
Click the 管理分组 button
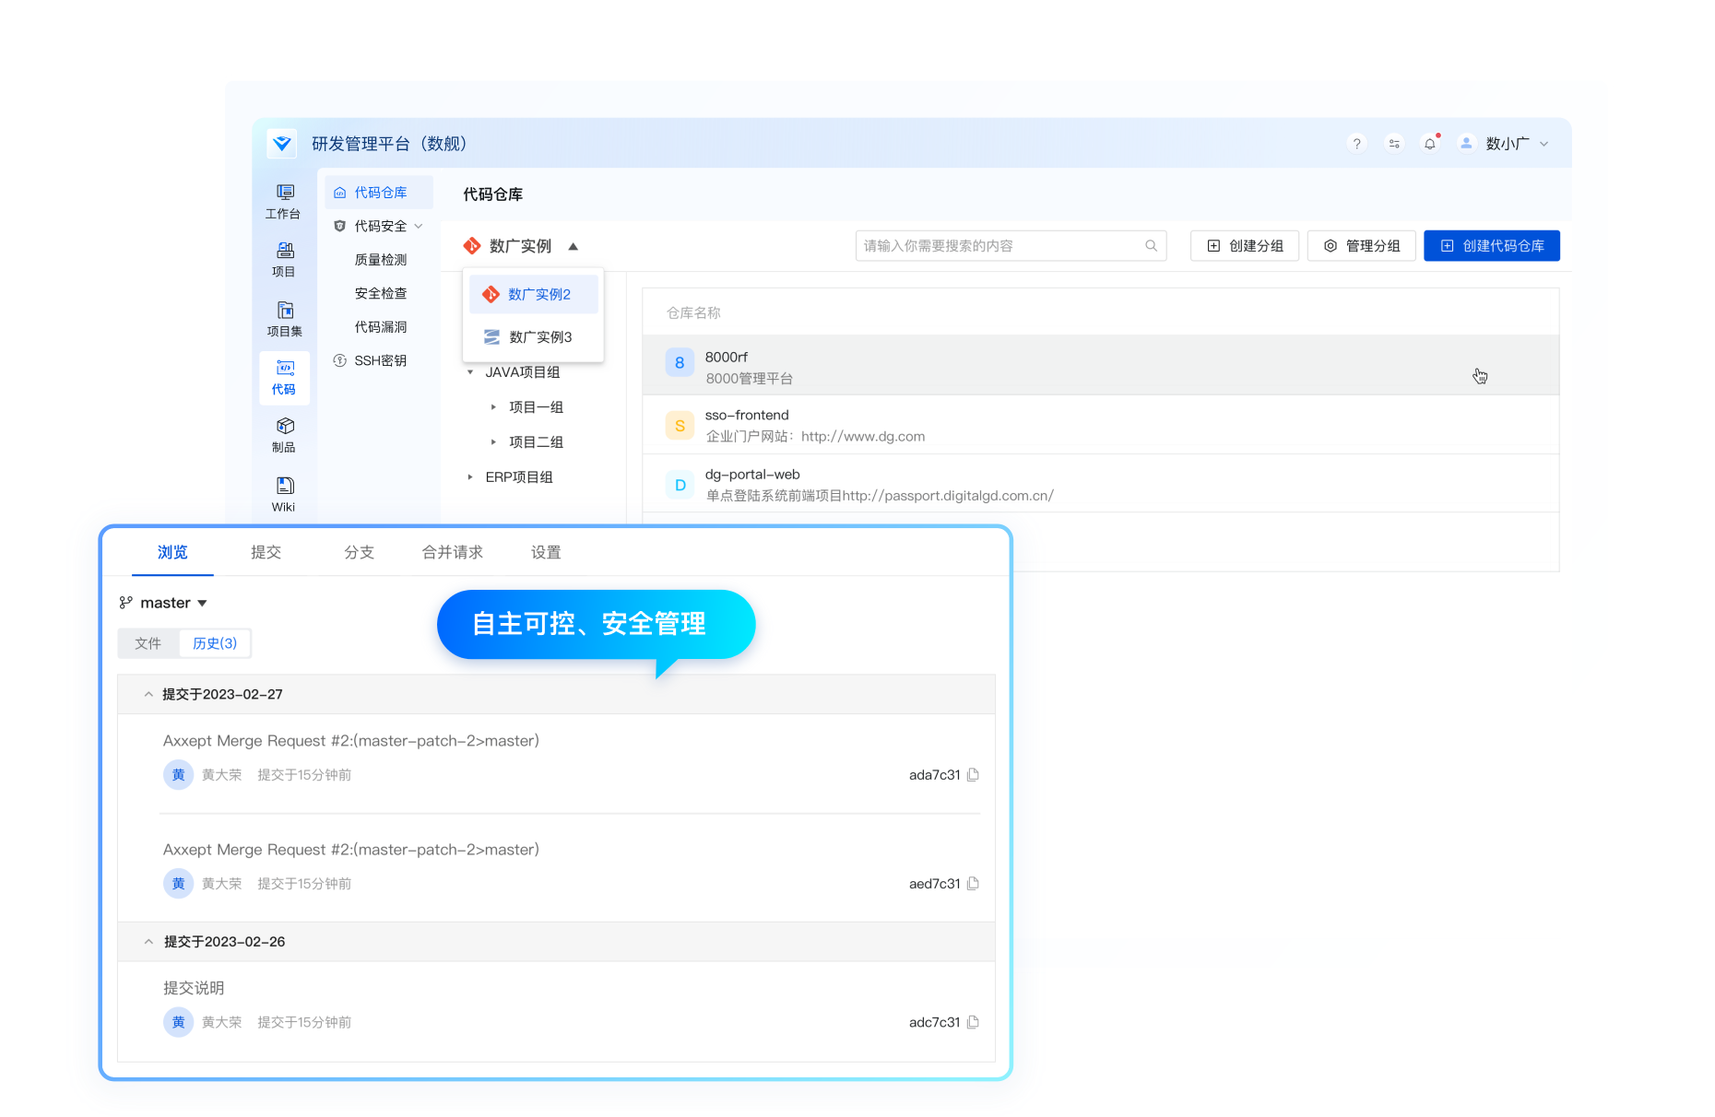click(x=1361, y=246)
